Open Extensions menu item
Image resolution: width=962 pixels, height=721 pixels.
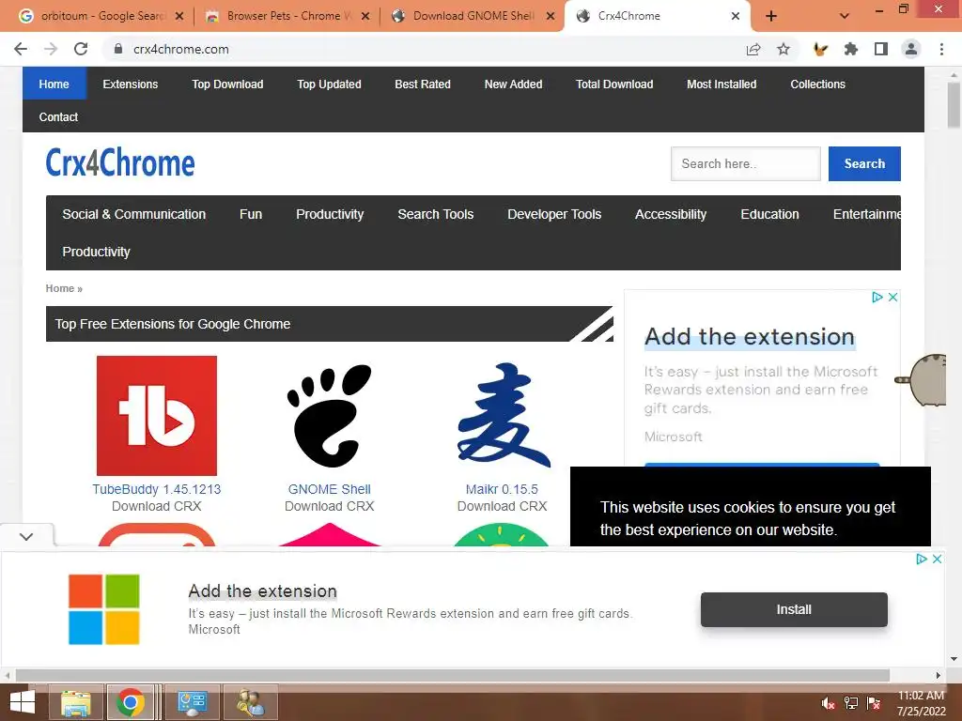(x=130, y=84)
